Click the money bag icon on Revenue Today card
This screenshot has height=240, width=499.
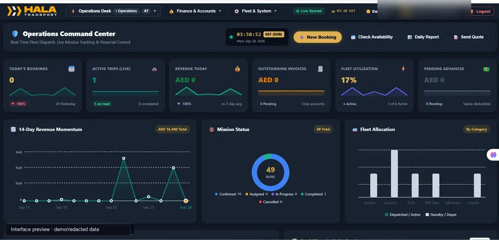point(237,69)
